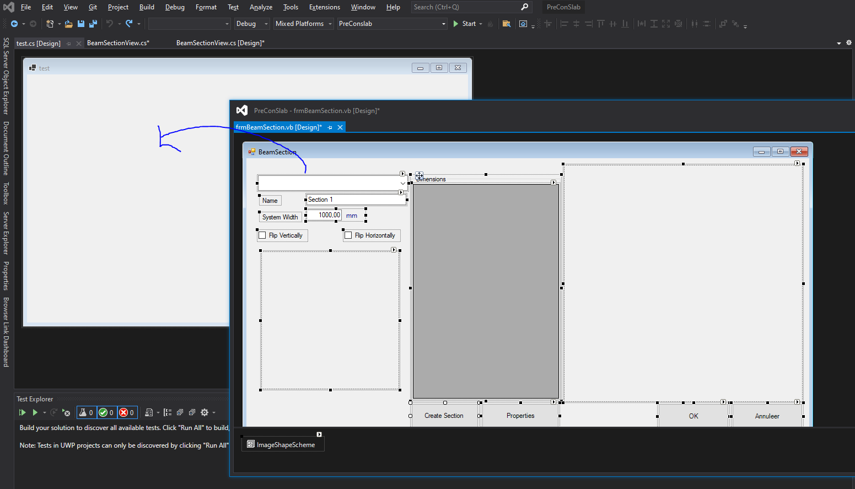Click the Open File folder icon
The image size is (855, 489).
[x=68, y=24]
